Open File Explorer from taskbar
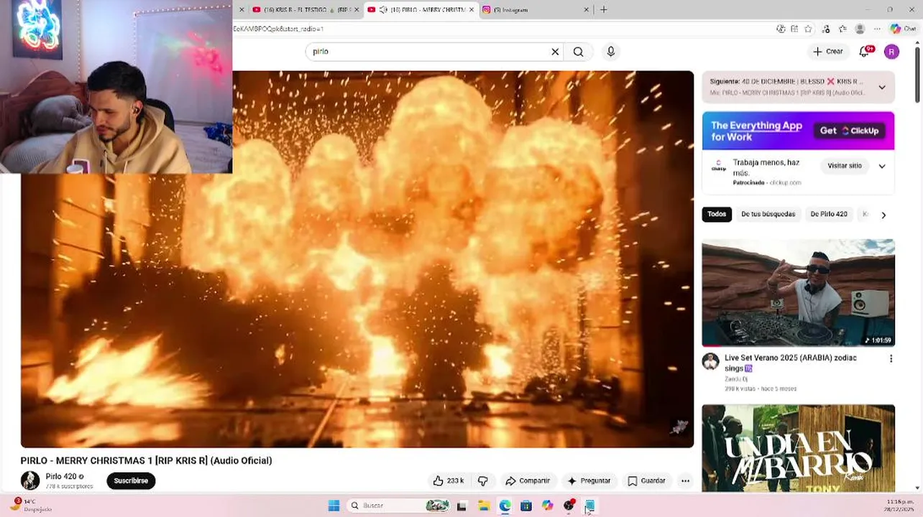The height and width of the screenshot is (517, 923). [484, 506]
